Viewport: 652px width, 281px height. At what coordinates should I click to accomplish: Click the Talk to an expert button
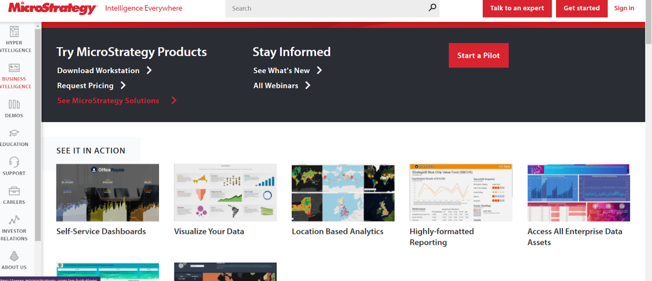tap(517, 8)
